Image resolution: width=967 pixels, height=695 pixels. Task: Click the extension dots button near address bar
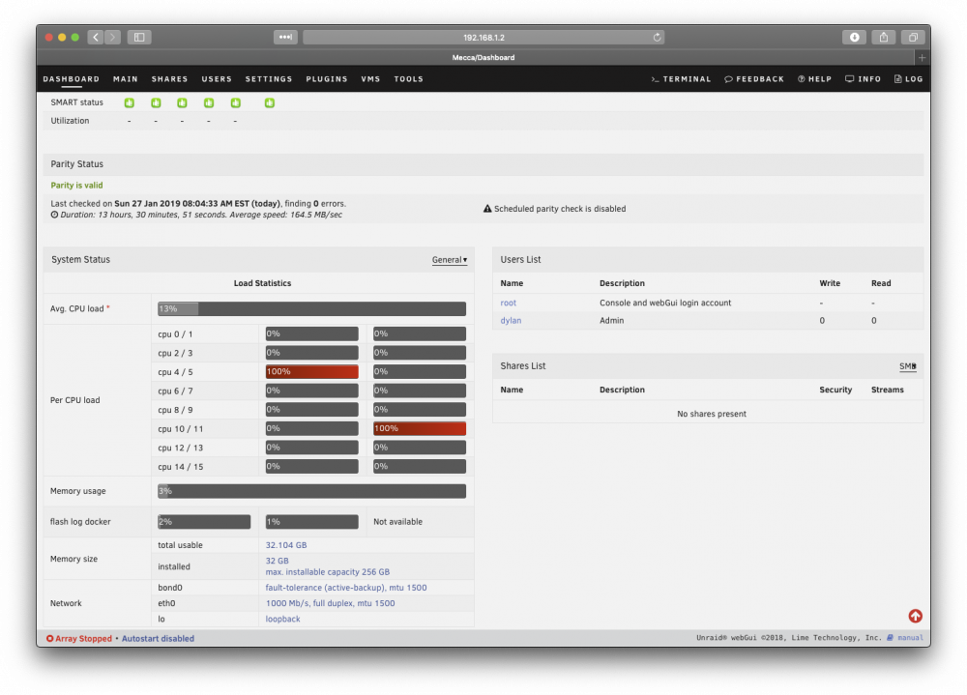pyautogui.click(x=285, y=37)
